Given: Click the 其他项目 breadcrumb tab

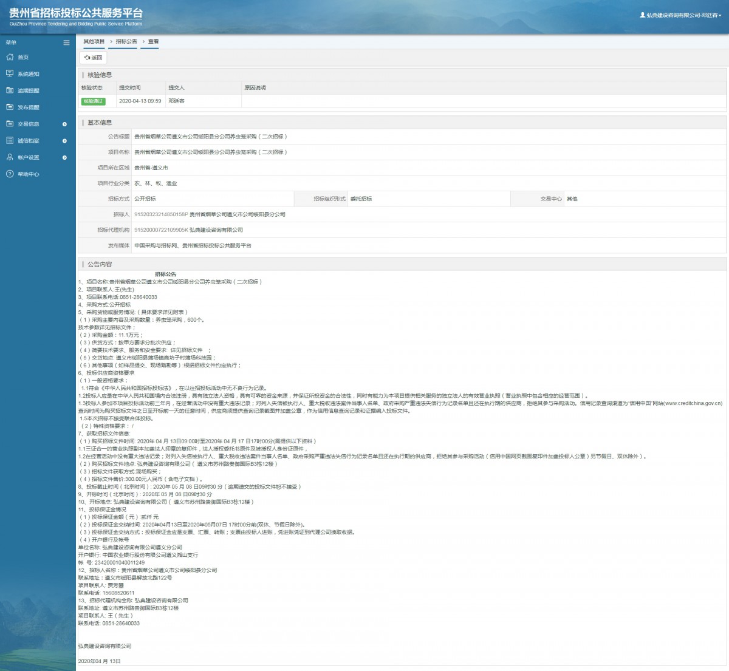Looking at the screenshot, I should (x=94, y=41).
